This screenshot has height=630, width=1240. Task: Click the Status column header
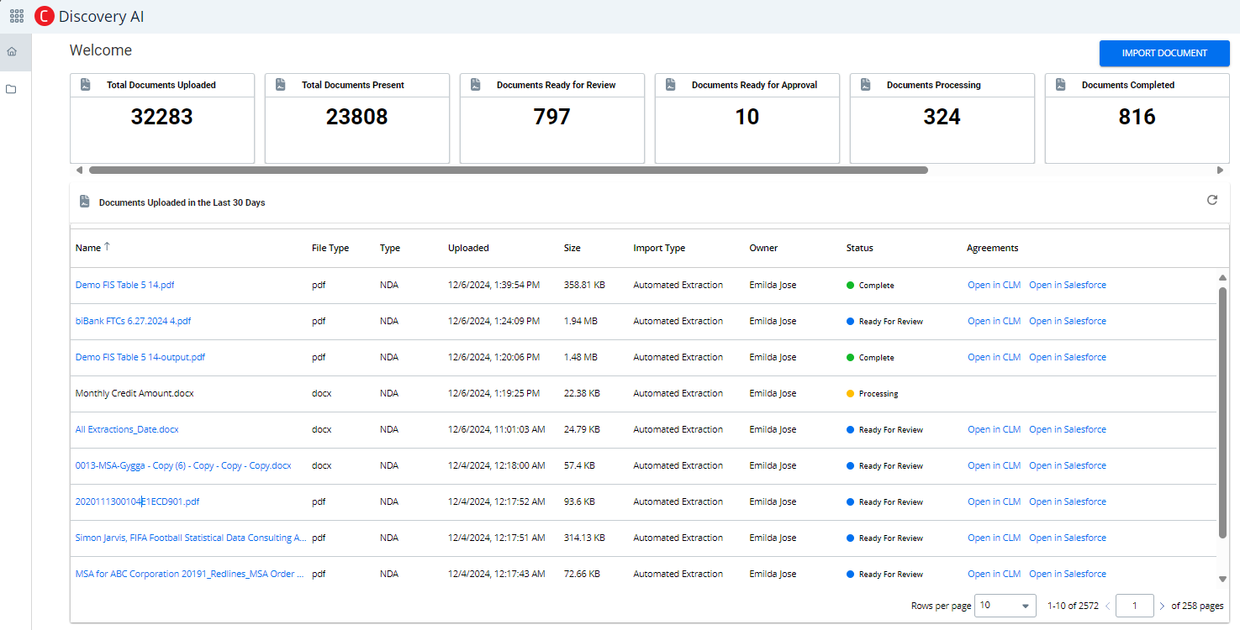pyautogui.click(x=859, y=248)
